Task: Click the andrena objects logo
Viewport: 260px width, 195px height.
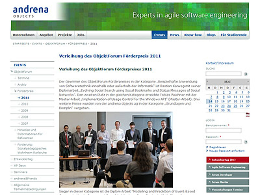Action: 31,12
